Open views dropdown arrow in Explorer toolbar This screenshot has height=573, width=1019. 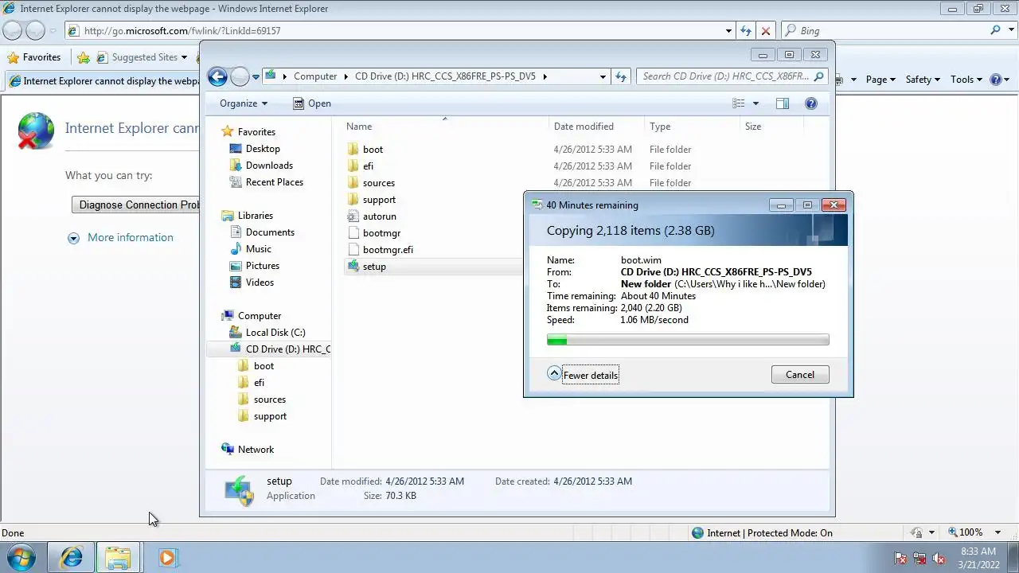click(755, 103)
